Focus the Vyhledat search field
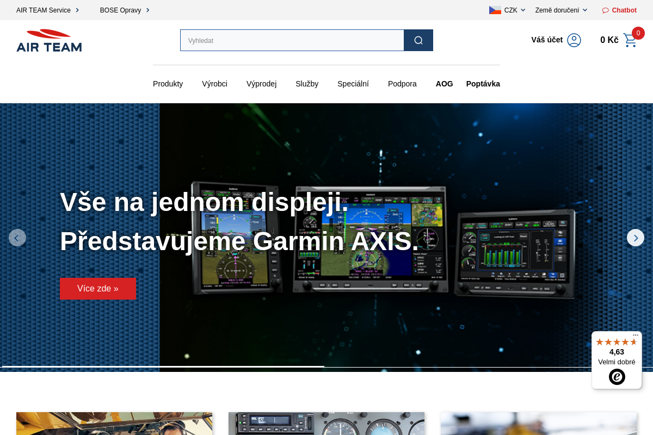This screenshot has width=653, height=435. pyautogui.click(x=292, y=40)
